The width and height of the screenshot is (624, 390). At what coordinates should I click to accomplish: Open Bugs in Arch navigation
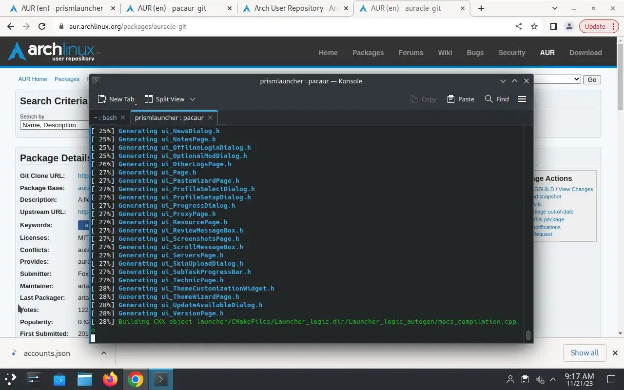point(475,53)
